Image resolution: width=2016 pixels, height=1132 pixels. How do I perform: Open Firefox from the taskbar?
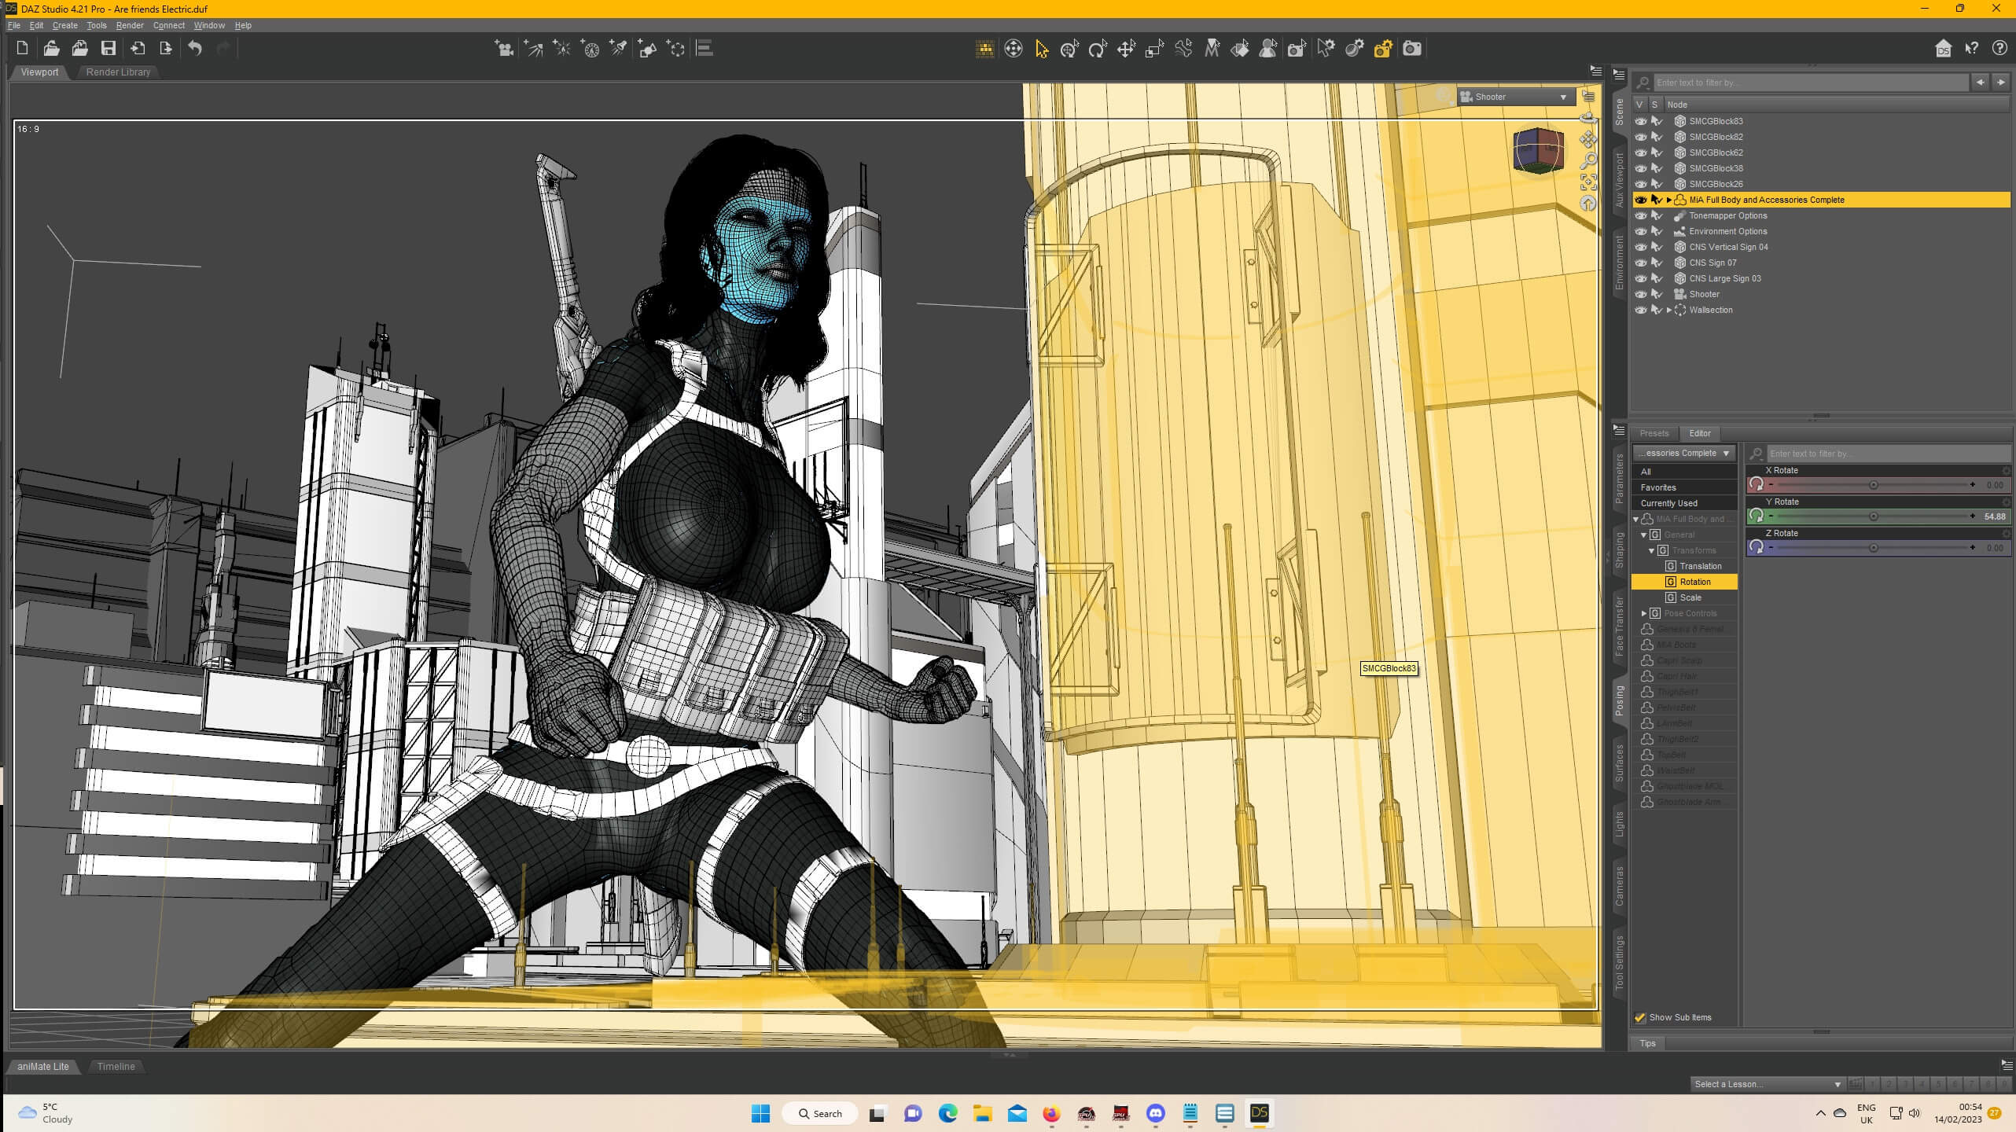coord(1051,1113)
